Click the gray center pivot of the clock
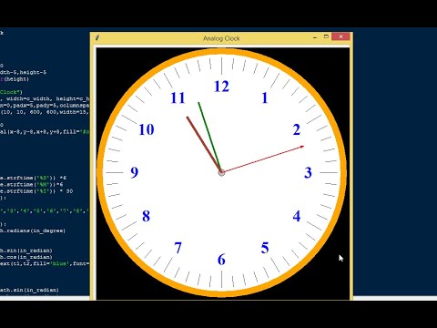Viewport: 437px width, 328px height. coord(221,173)
